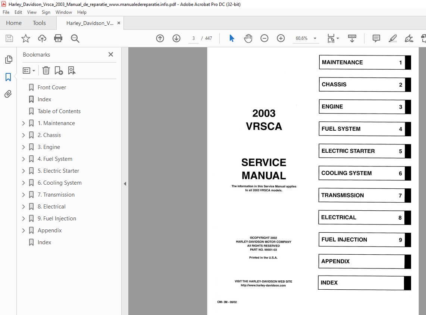The width and height of the screenshot is (426, 315).
Task: Click the page number field
Action: tap(194, 38)
